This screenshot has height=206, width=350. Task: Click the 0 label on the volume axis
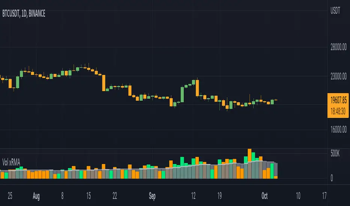pos(330,179)
